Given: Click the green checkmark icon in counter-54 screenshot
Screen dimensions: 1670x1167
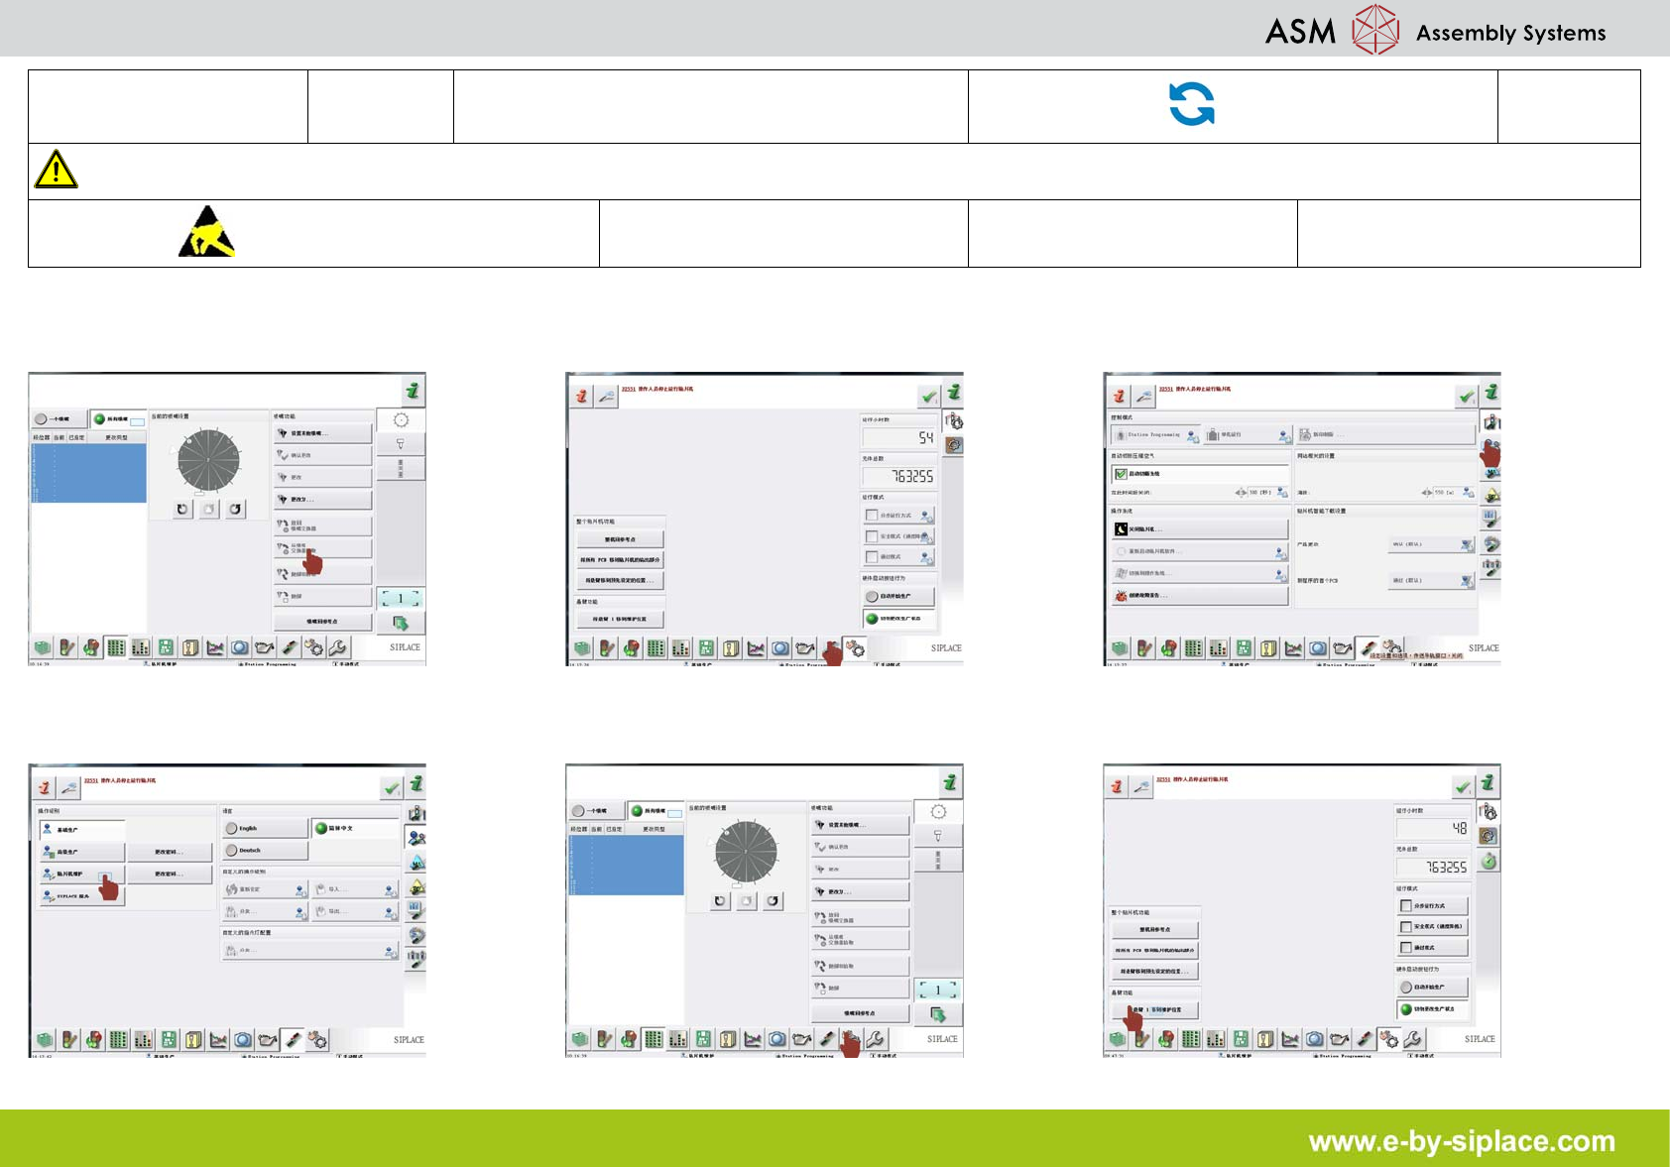Looking at the screenshot, I should 928,397.
